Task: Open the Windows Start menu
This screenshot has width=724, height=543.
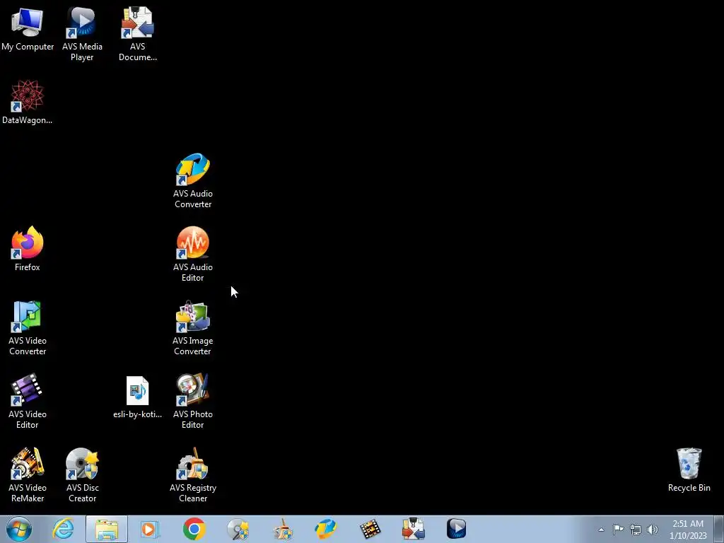Action: tap(19, 529)
